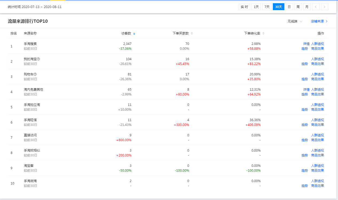Screen dimensions: 338x200
Task: Expand the 无线端 dropdown
Action: coord(295,21)
